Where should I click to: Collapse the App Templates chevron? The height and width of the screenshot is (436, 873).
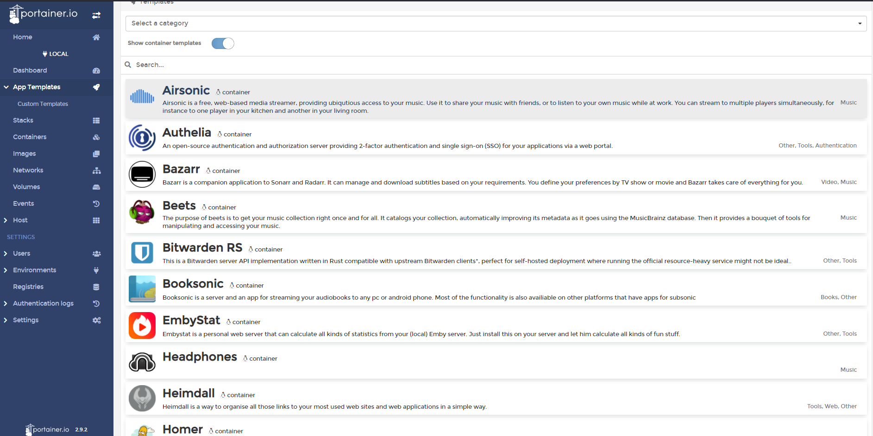tap(6, 87)
